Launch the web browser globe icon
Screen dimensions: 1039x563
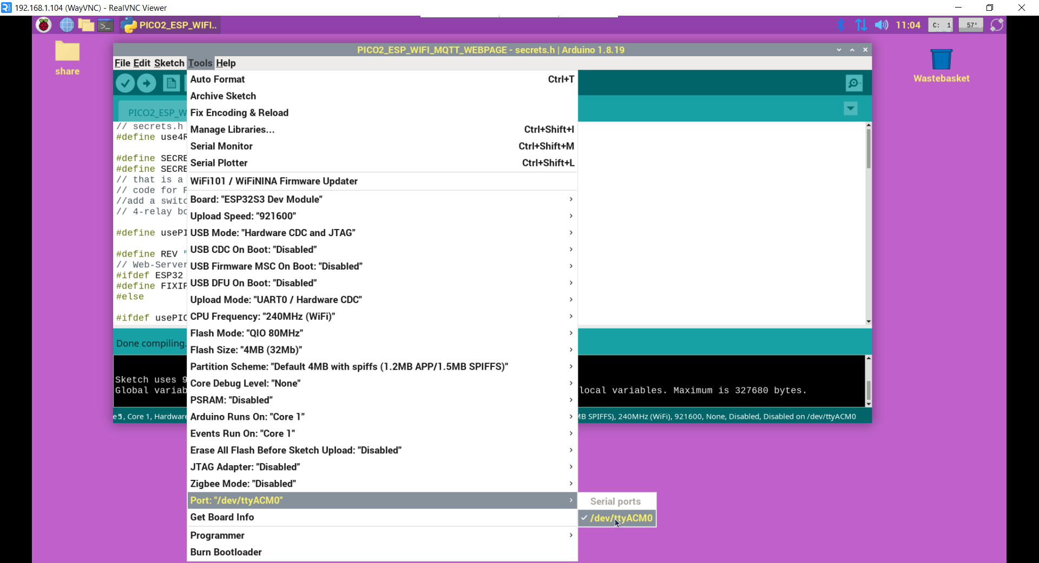pos(67,25)
